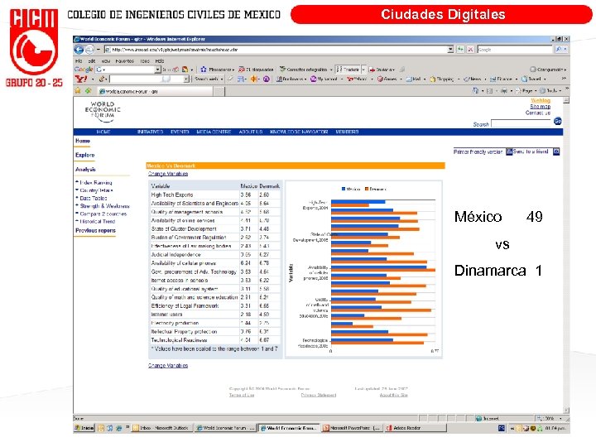The width and height of the screenshot is (596, 447).
Task: Click the Traducir toolbar button
Action: pyautogui.click(x=348, y=70)
